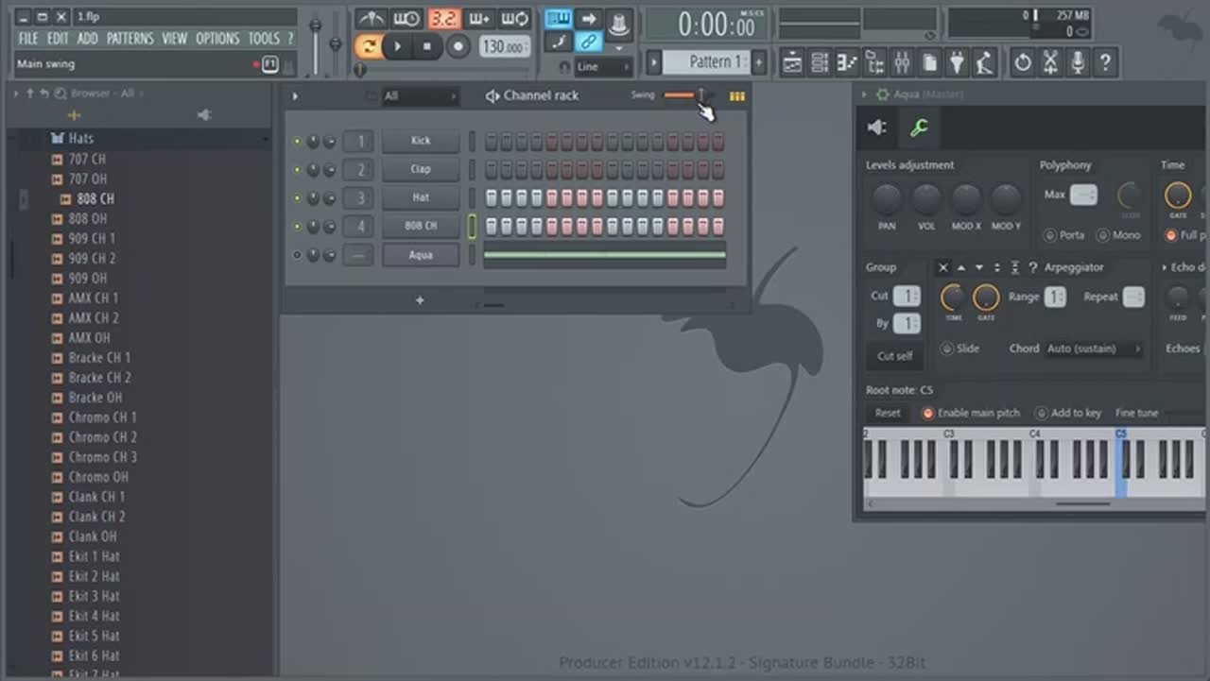Click the microphone recording icon in the toolbar
Image resolution: width=1210 pixels, height=681 pixels.
click(x=1078, y=63)
